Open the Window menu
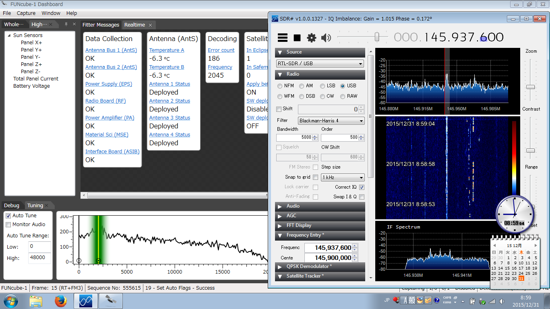 click(x=51, y=13)
